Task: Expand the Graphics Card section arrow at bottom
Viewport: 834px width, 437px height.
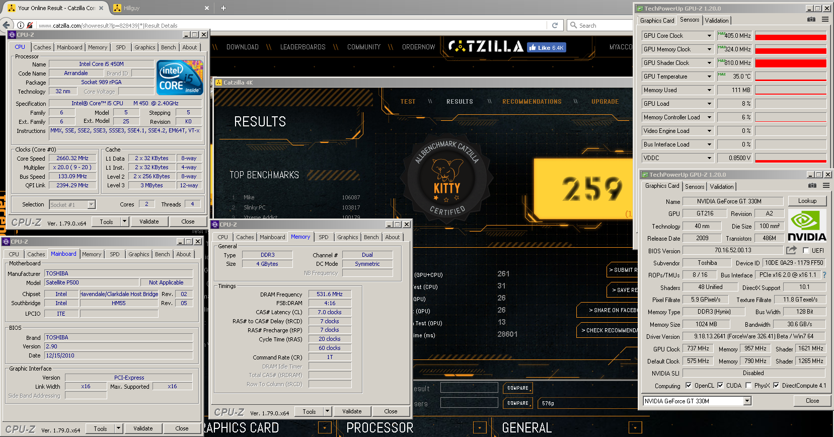Action: [325, 428]
